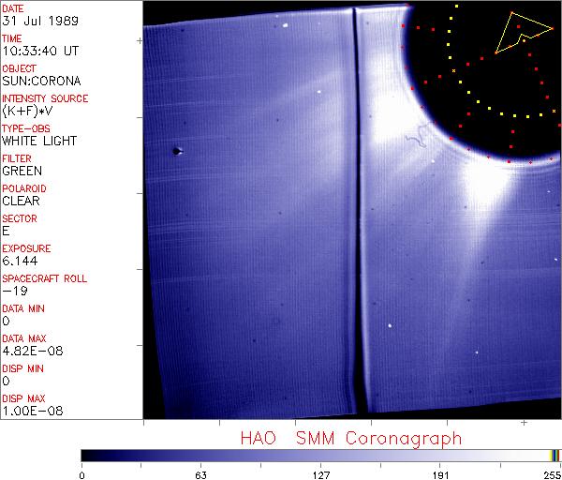
Task: Click the SUN:CORONA object value
Action: pyautogui.click(x=41, y=81)
